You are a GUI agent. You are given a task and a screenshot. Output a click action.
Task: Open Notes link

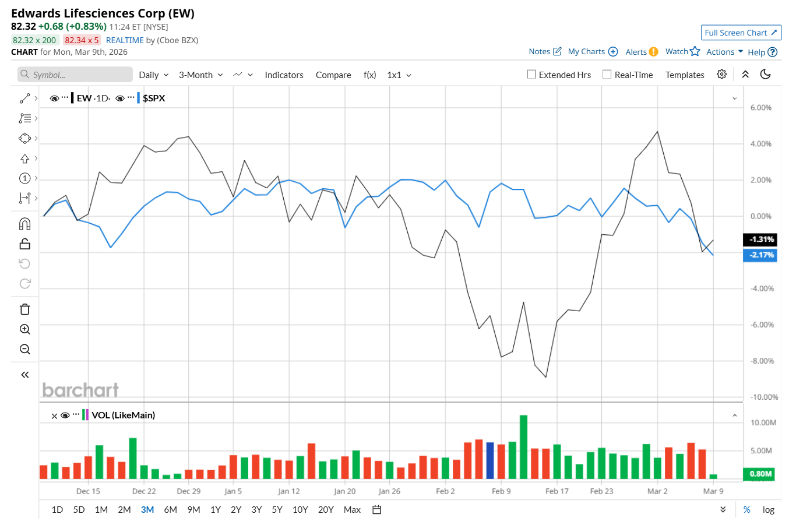pyautogui.click(x=545, y=51)
